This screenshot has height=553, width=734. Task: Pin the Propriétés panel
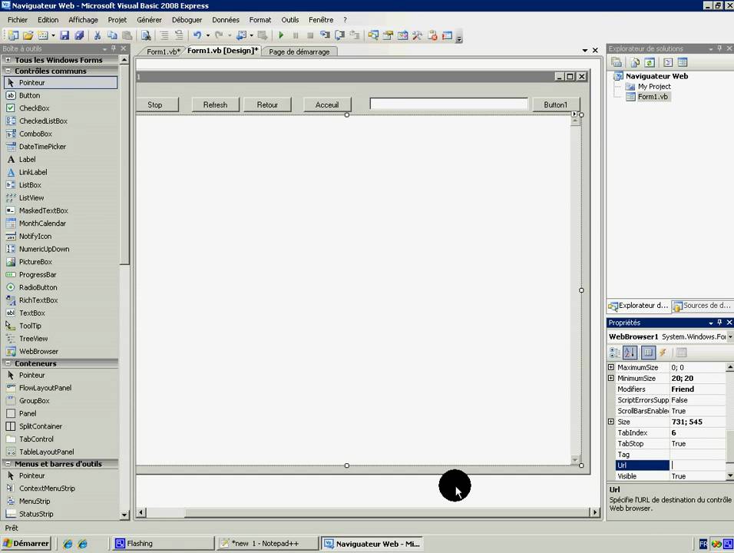pyautogui.click(x=719, y=322)
